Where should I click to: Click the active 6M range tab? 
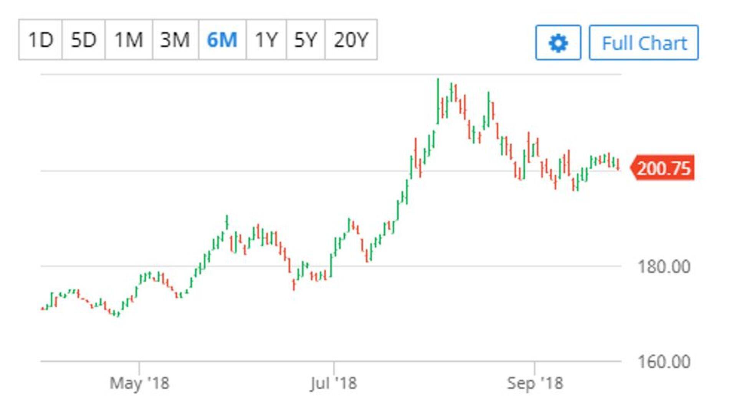(222, 40)
